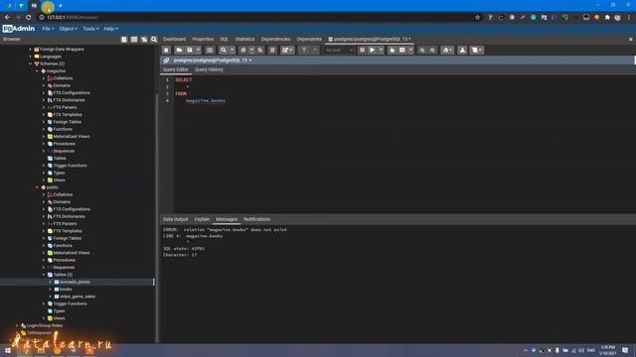Image resolution: width=636 pixels, height=357 pixels.
Task: Click the Browser tree vertical scrollbar
Action: (157, 218)
